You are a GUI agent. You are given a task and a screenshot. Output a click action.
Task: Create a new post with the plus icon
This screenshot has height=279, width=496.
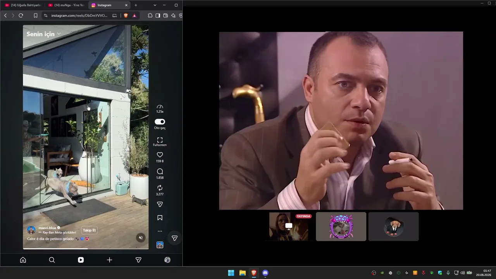(110, 260)
